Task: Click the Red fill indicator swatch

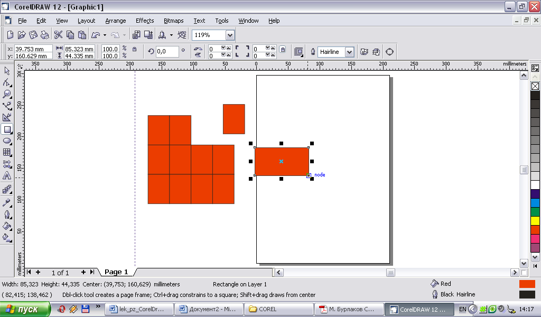Action: (527, 284)
